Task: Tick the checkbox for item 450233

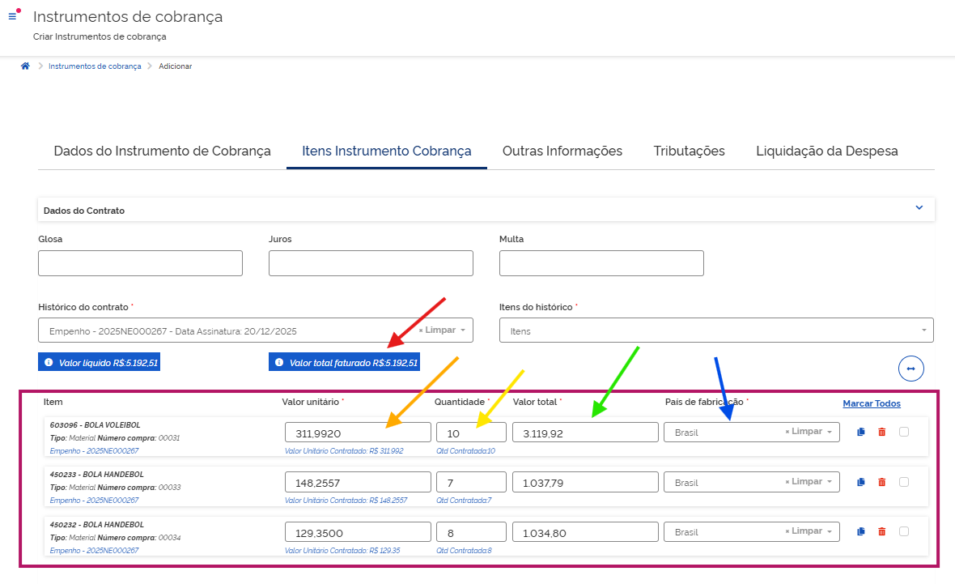Action: click(x=904, y=482)
